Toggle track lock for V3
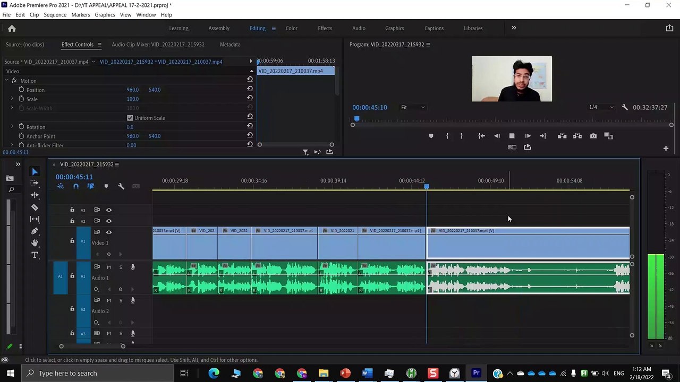Image resolution: width=680 pixels, height=382 pixels. tap(72, 210)
